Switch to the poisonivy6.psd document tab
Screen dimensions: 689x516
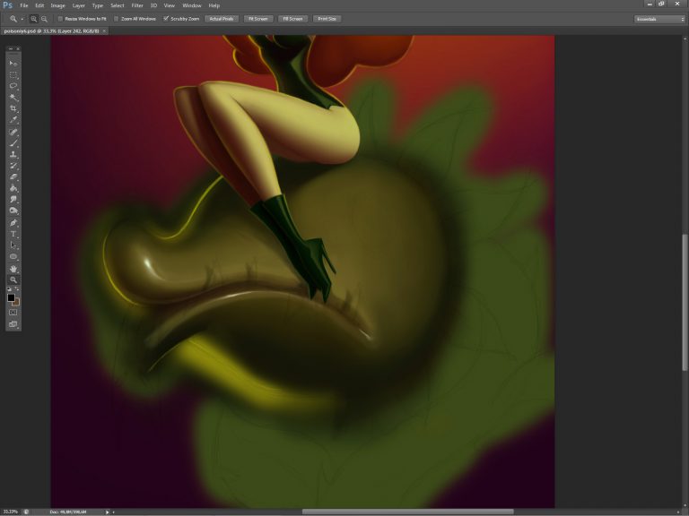pyautogui.click(x=52, y=31)
